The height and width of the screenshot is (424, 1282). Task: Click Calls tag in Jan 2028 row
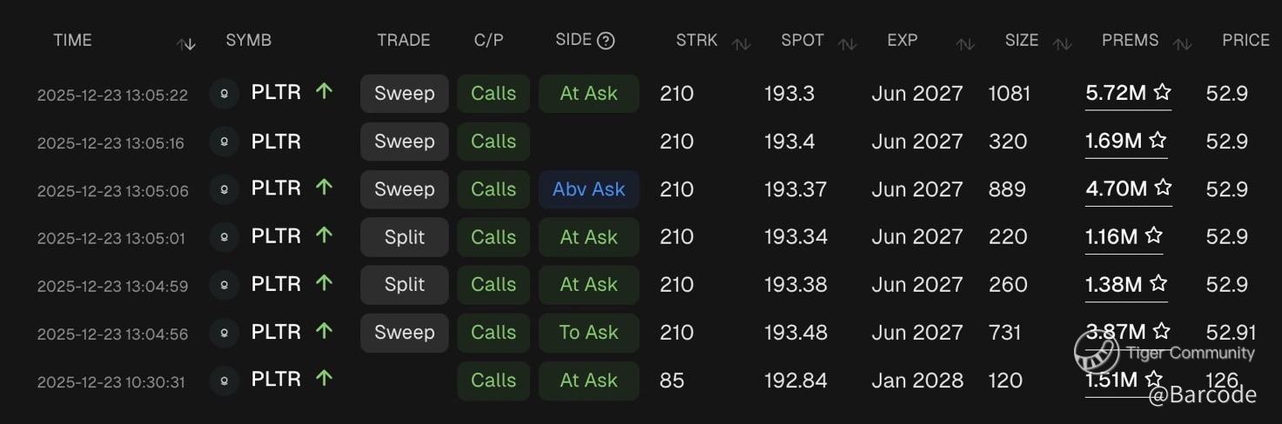point(493,381)
